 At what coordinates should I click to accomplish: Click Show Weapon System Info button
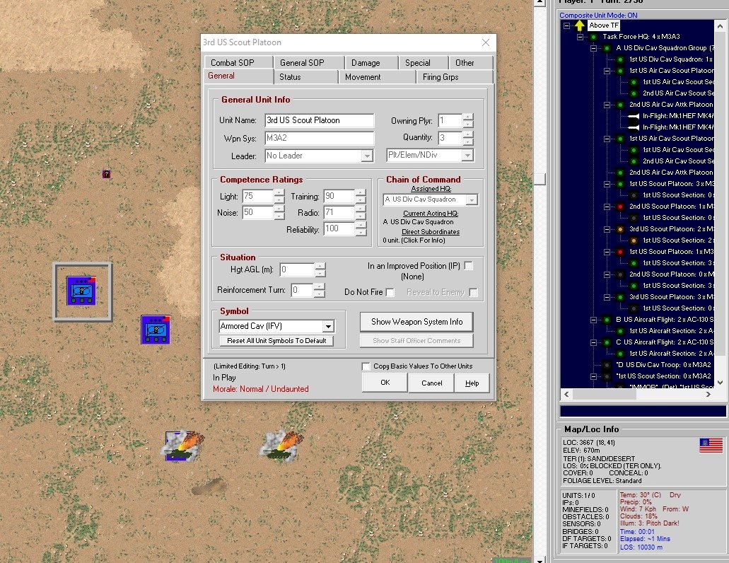coord(416,322)
